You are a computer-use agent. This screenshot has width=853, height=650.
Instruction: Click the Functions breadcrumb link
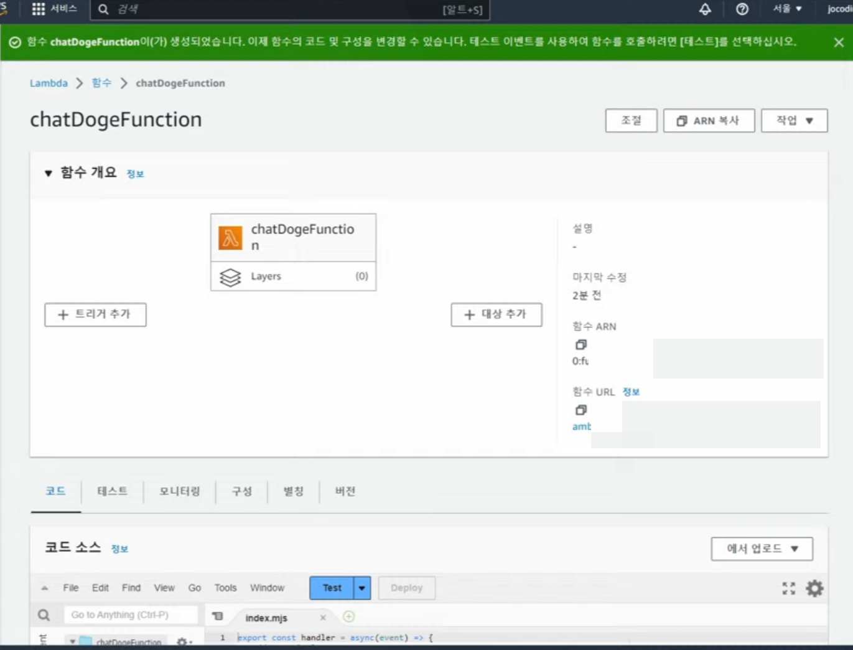tap(101, 83)
